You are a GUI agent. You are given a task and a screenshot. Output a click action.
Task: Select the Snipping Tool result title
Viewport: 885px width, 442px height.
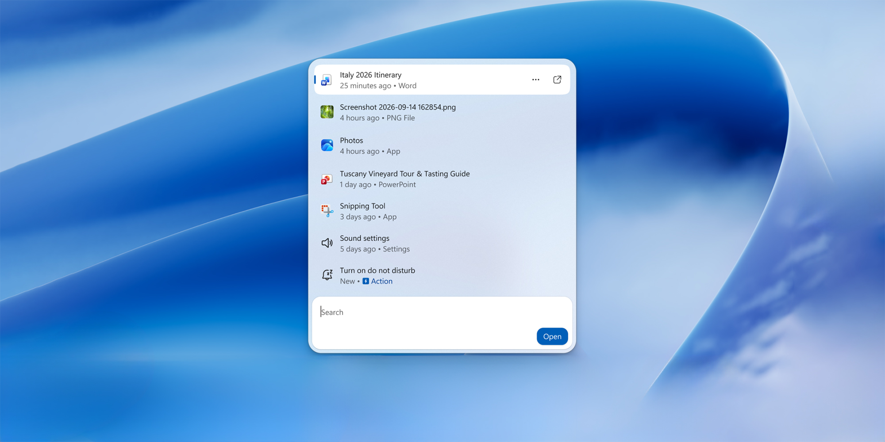(x=362, y=206)
